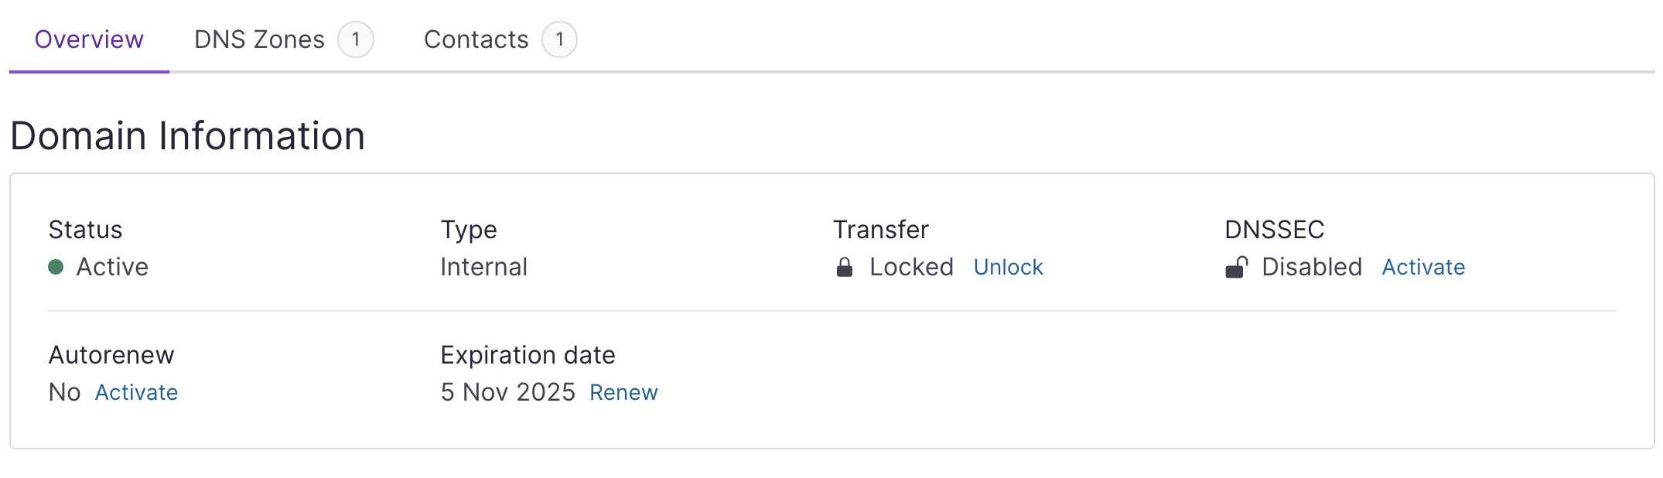Screen dimensions: 1663x478
Task: Switch to the Overview tab
Action: (x=89, y=39)
